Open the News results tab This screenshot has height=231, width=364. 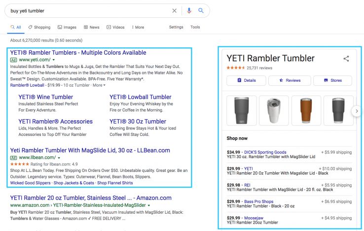pos(91,28)
